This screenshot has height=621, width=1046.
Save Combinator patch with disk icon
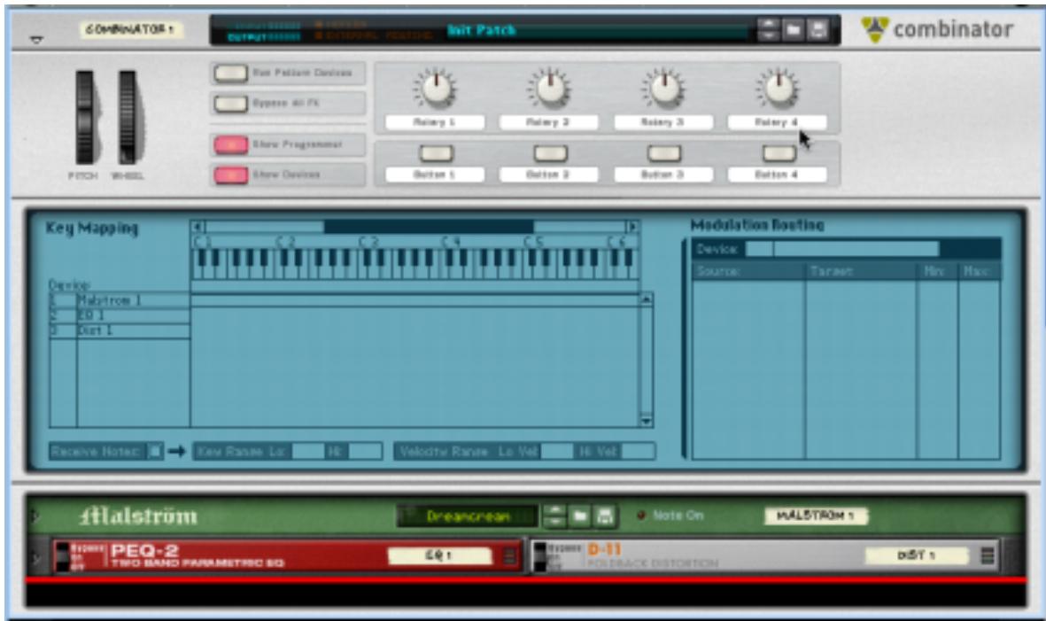[x=817, y=30]
